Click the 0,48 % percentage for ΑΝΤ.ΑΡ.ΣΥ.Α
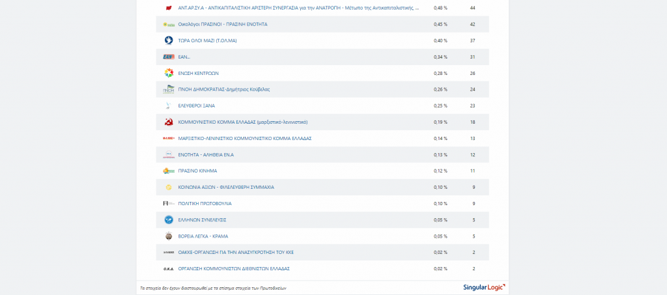The height and width of the screenshot is (295, 667). (440, 8)
